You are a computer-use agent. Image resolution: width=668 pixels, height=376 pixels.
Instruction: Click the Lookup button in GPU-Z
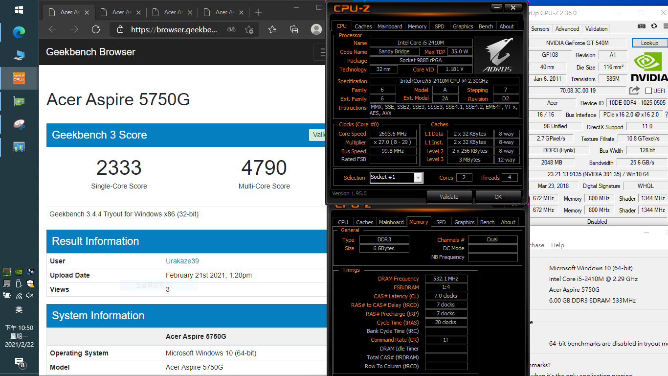(649, 43)
